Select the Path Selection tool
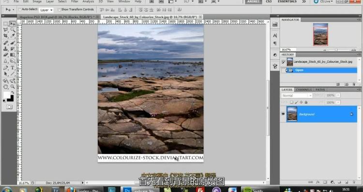This screenshot has height=192, width=363. pyautogui.click(x=5, y=74)
